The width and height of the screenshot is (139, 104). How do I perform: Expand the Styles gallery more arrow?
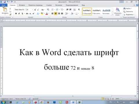[x=112, y=14]
